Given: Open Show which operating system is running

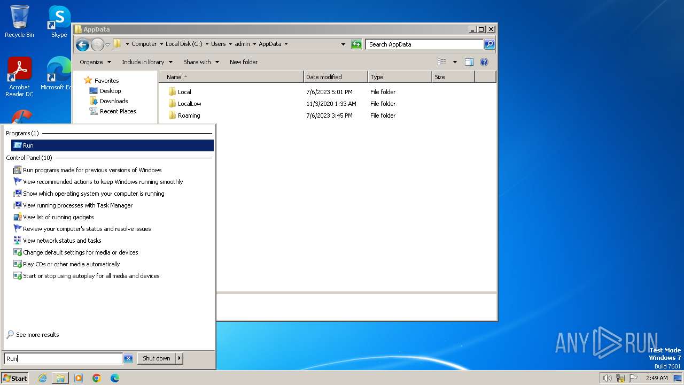Looking at the screenshot, I should (112, 194).
